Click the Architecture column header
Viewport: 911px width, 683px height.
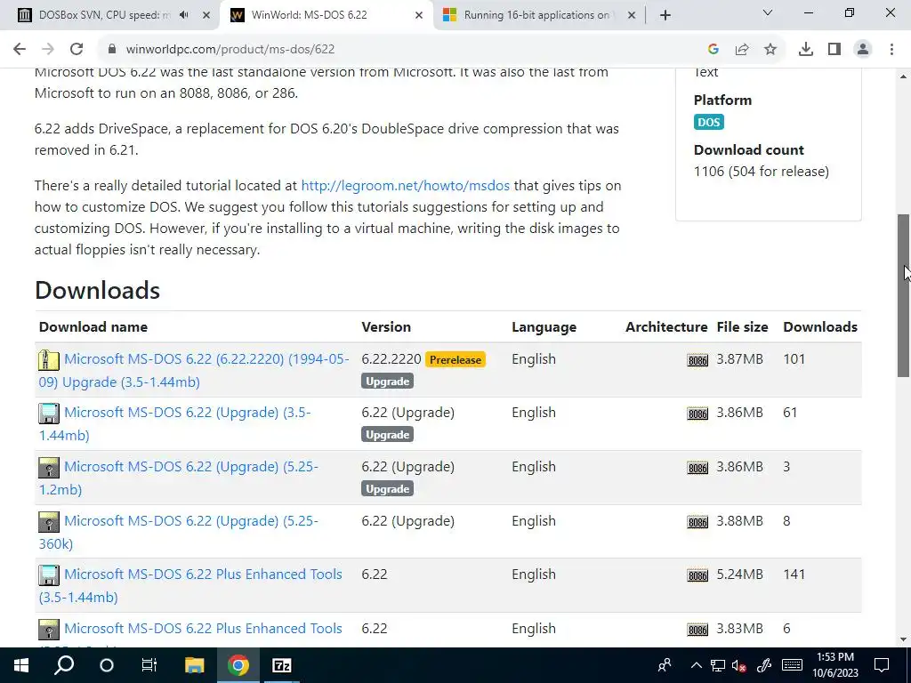[x=666, y=327]
